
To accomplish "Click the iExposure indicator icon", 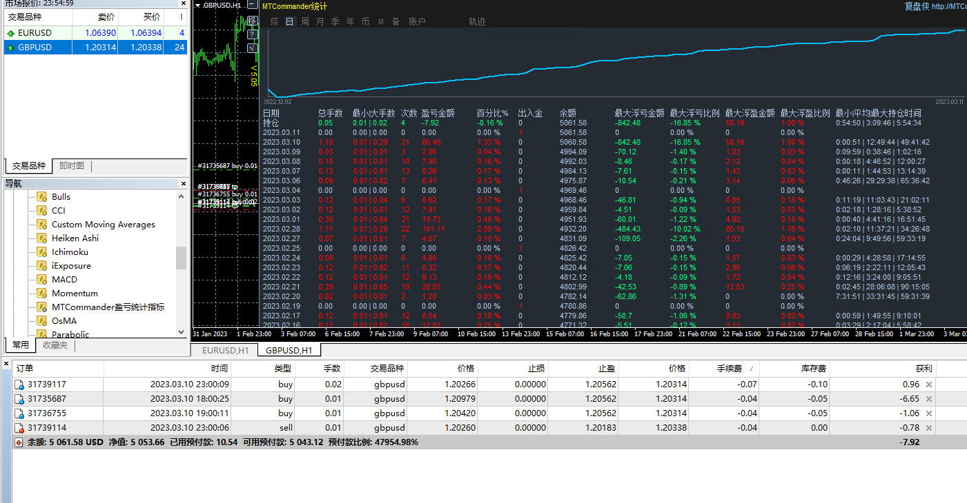I will pyautogui.click(x=41, y=266).
